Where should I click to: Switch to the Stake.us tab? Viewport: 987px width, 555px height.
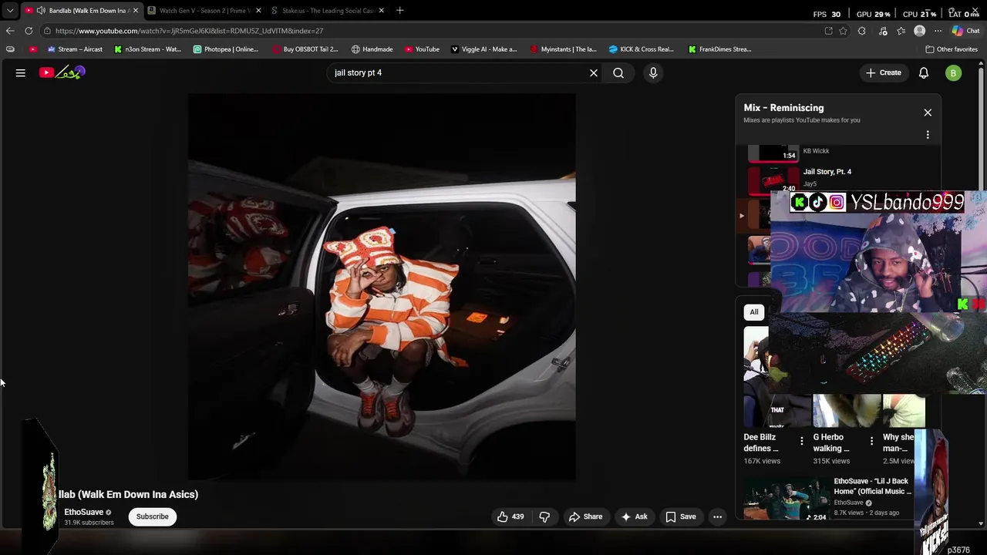click(328, 11)
